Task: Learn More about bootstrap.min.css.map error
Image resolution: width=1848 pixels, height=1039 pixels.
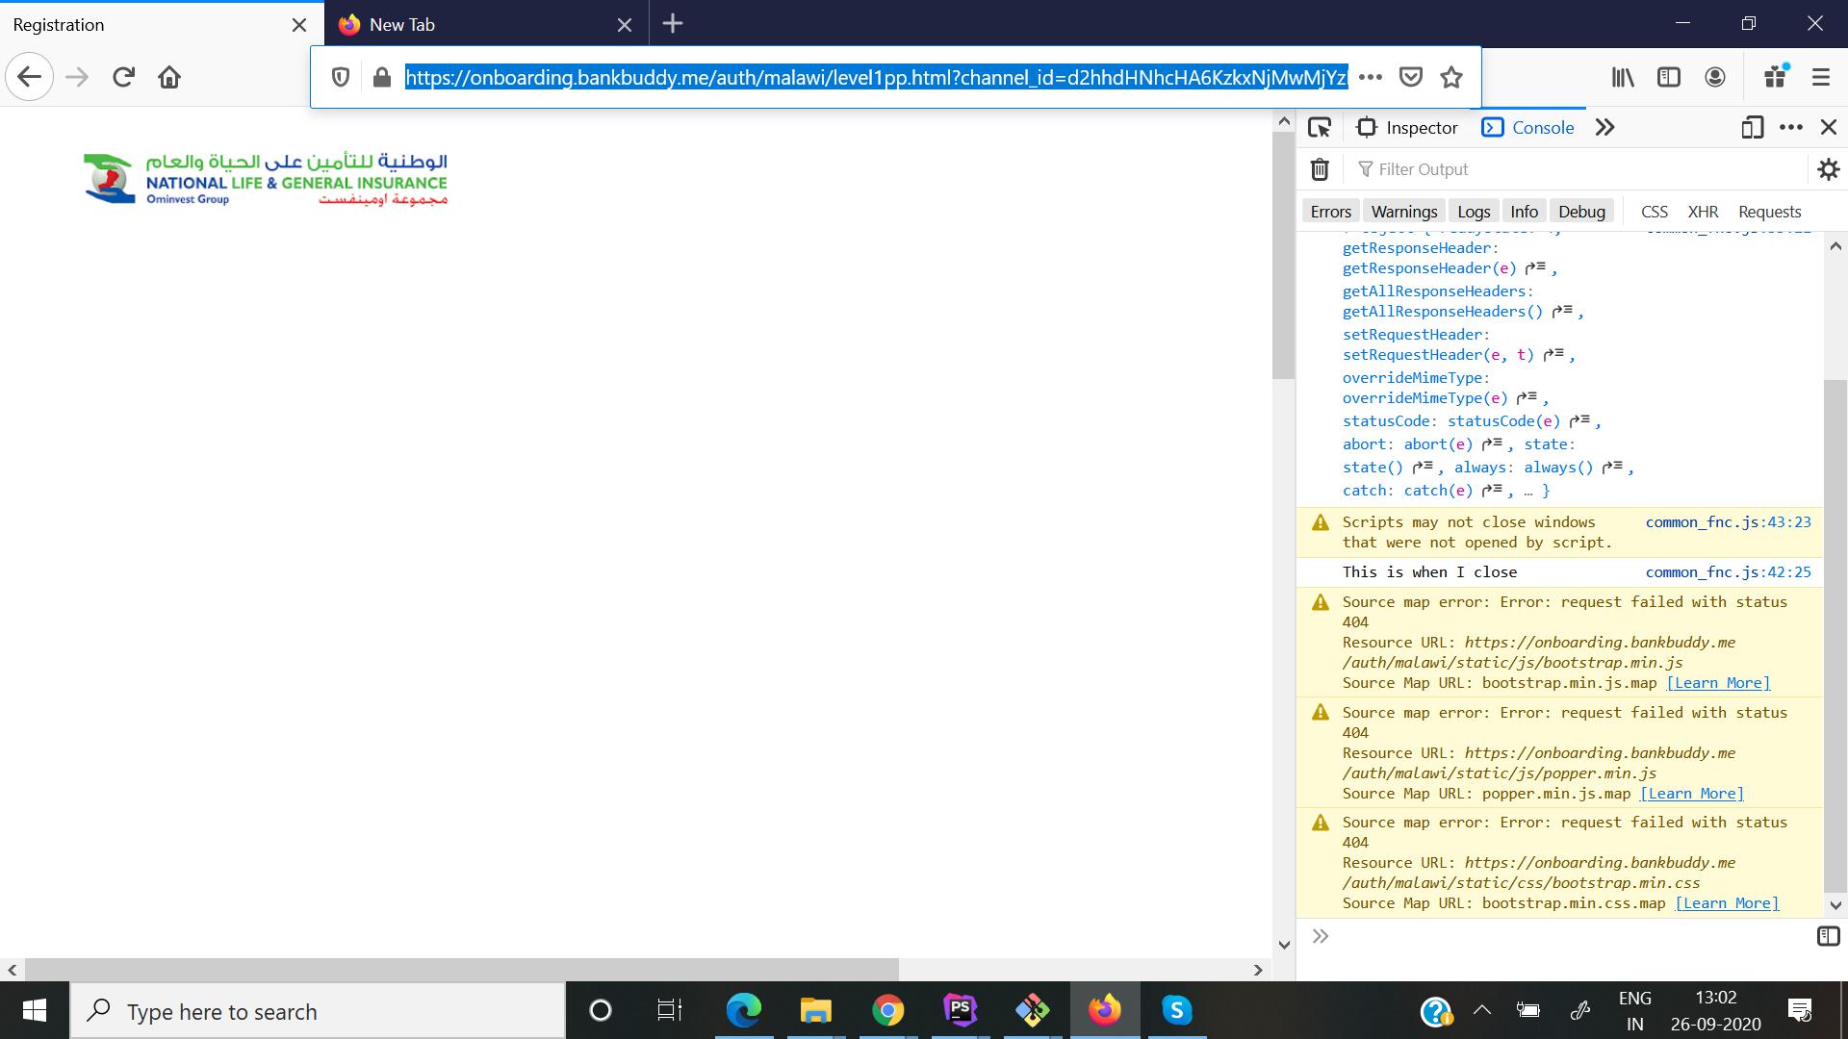Action: click(1727, 903)
